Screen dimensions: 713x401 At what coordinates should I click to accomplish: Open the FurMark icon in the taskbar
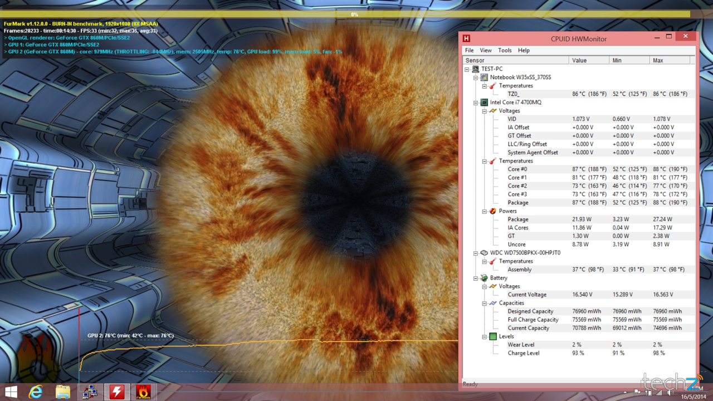[x=143, y=392]
